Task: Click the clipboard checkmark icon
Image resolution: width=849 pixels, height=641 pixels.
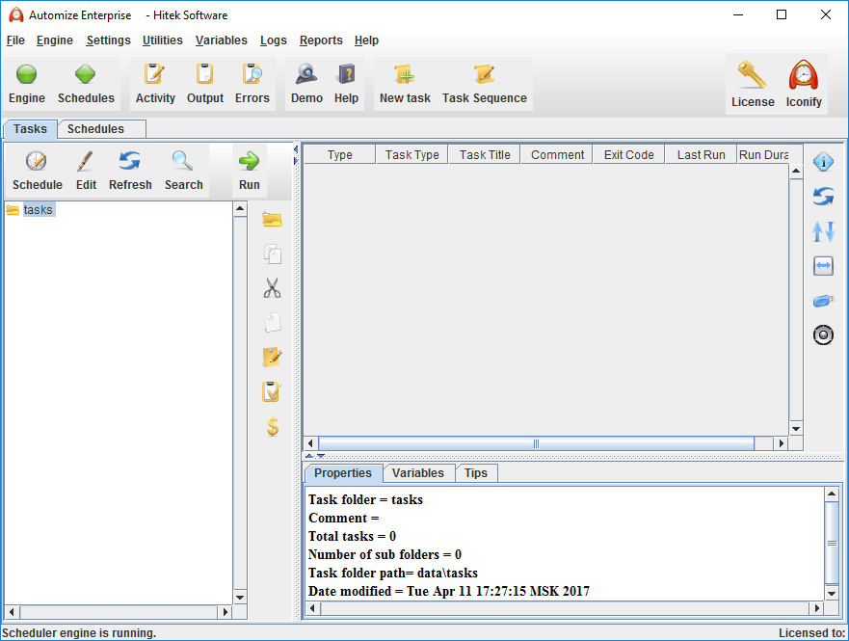Action: pyautogui.click(x=272, y=391)
